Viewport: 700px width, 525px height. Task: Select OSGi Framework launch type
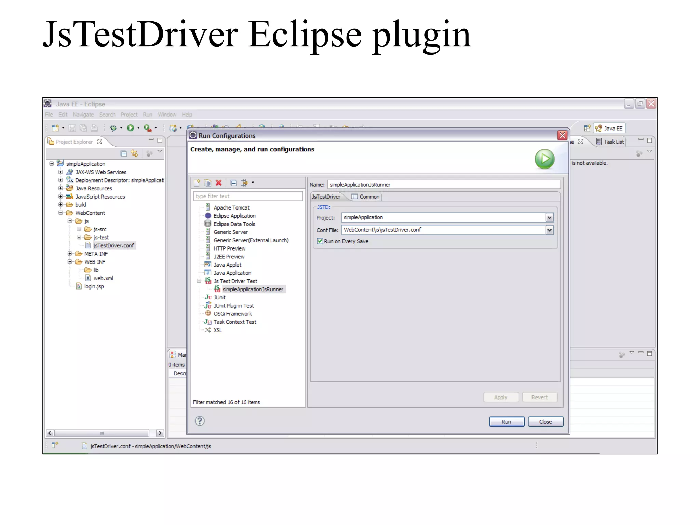pos(232,314)
